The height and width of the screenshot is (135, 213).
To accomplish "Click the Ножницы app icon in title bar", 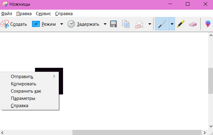I will pos(5,4).
